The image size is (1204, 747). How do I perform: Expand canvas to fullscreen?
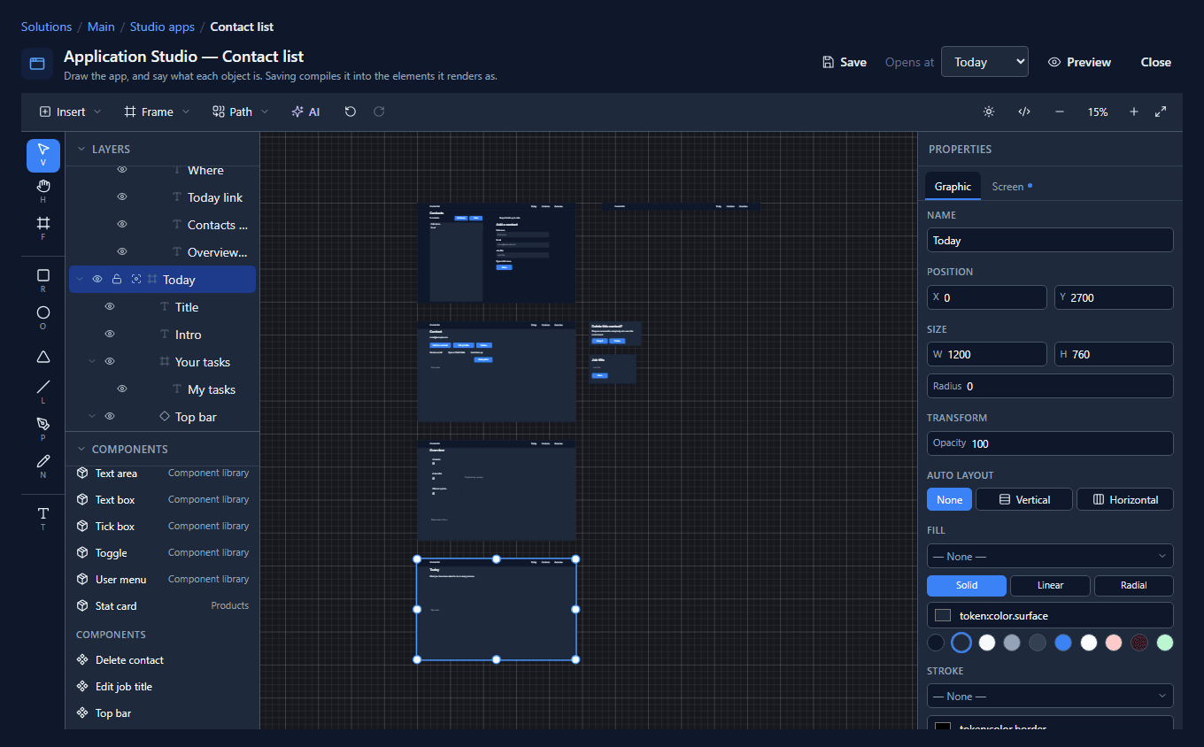click(1161, 112)
